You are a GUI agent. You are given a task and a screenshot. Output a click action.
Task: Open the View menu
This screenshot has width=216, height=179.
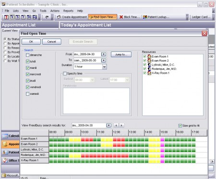(x=25, y=11)
